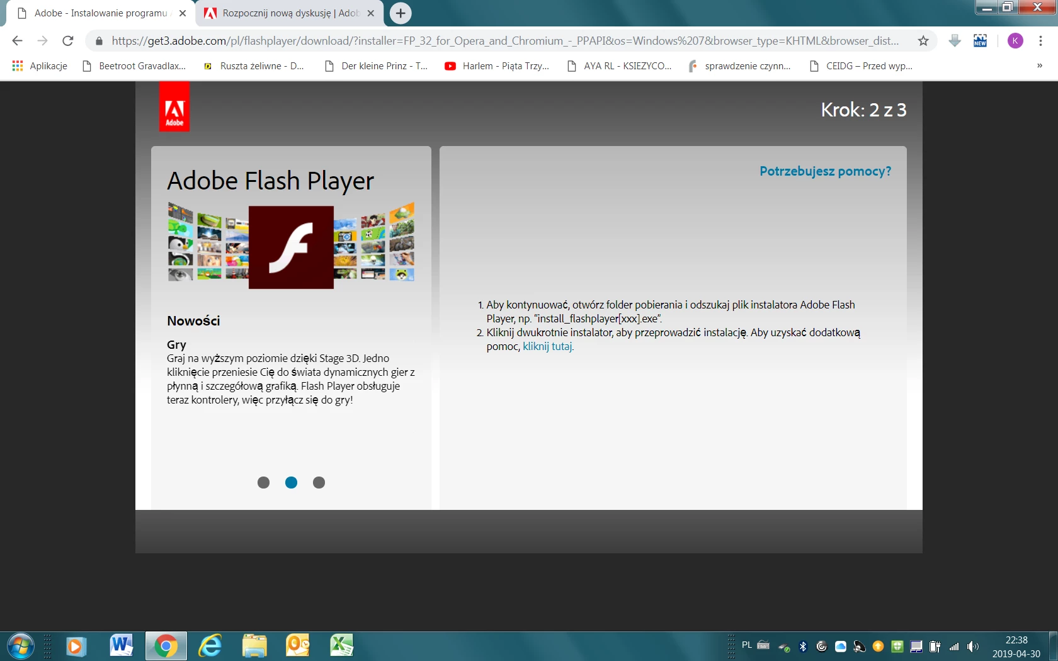Open AYA RL - KSIEZYCO bookmark

tap(619, 66)
